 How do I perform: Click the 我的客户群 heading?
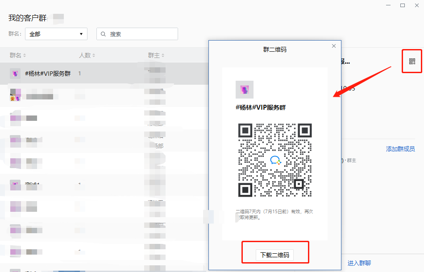[27, 18]
